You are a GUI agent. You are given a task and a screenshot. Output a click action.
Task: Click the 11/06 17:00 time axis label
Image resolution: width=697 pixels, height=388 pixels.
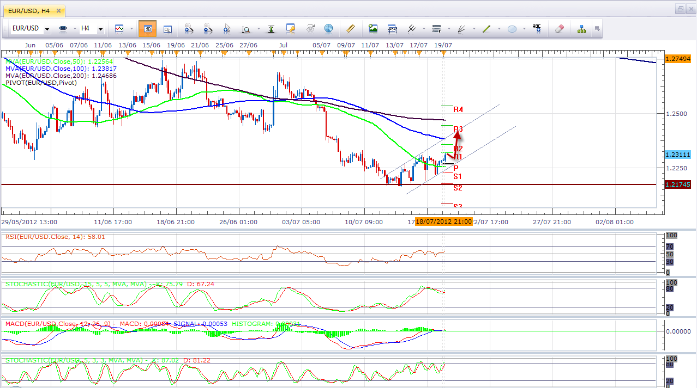click(112, 222)
